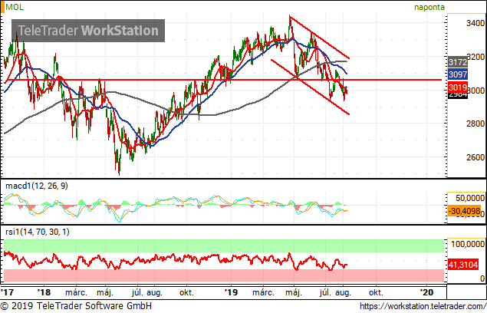Click the grey 3172 price tag
487x313 pixels.
point(458,62)
